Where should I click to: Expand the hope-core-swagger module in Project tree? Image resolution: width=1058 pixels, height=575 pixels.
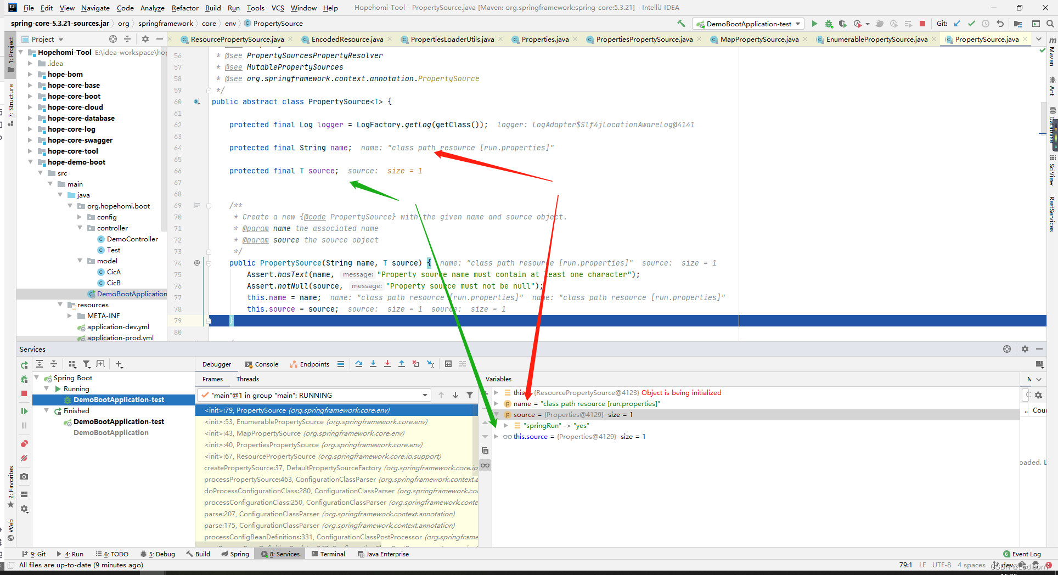(x=31, y=140)
